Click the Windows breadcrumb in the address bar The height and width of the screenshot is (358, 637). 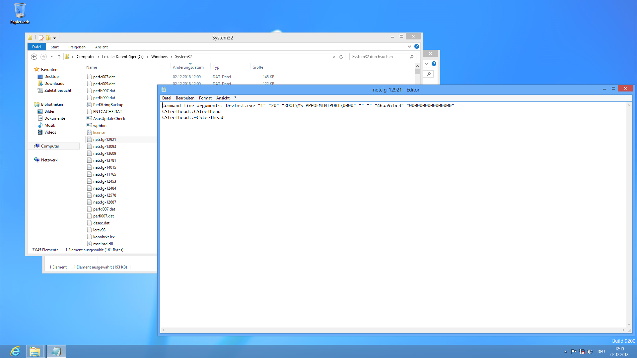click(159, 57)
